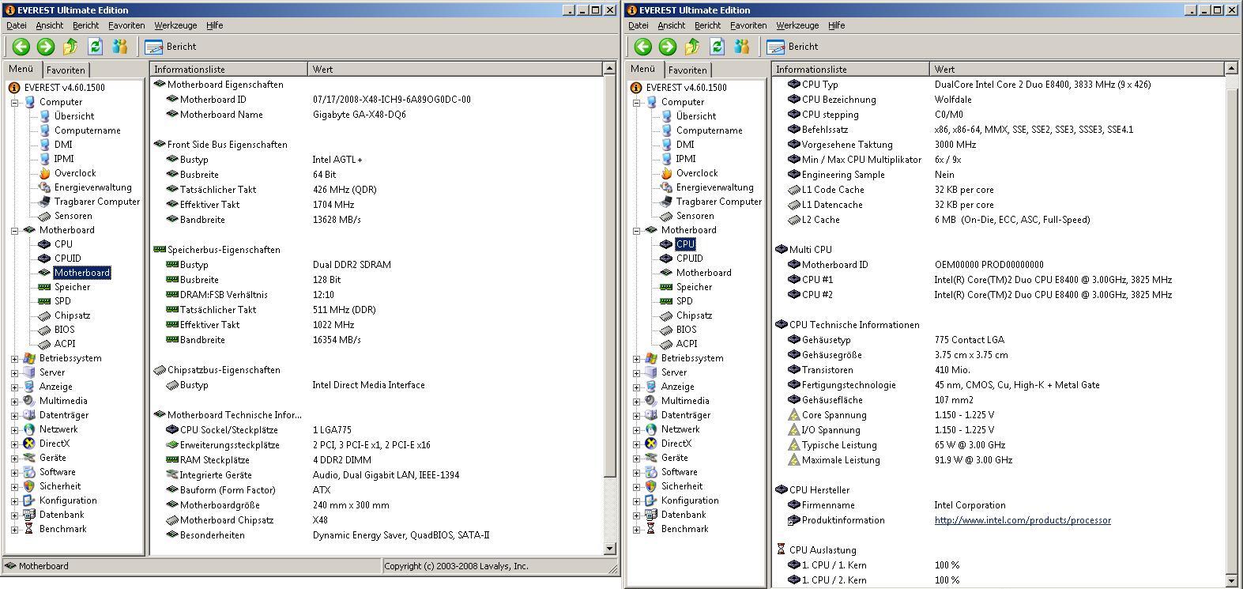The height and width of the screenshot is (589, 1243).
Task: Open the Datei menu in left window
Action: pos(17,25)
